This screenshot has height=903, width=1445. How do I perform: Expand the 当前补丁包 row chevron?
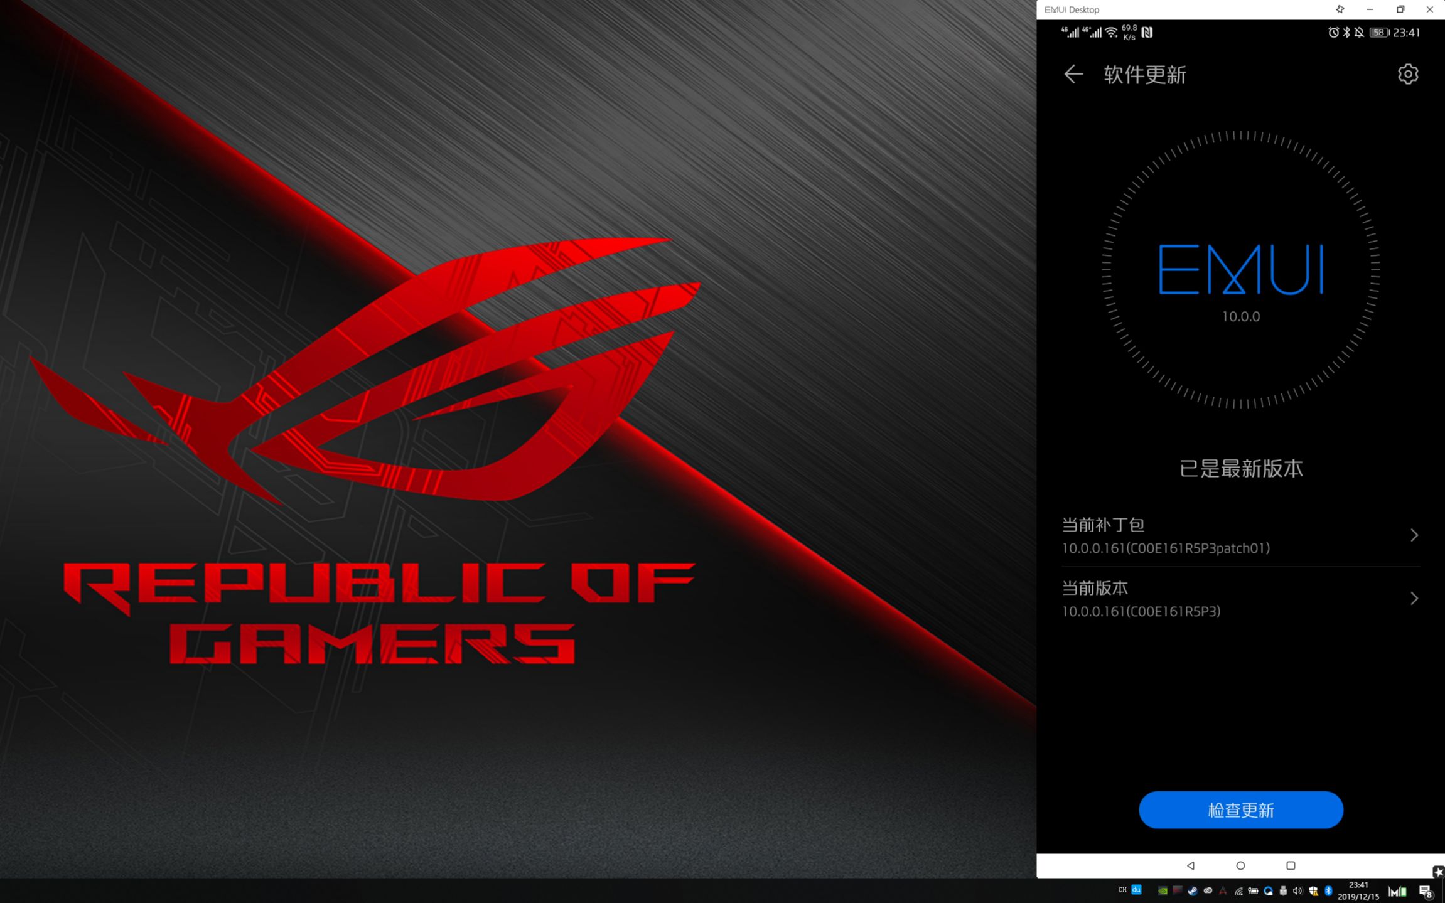point(1414,535)
